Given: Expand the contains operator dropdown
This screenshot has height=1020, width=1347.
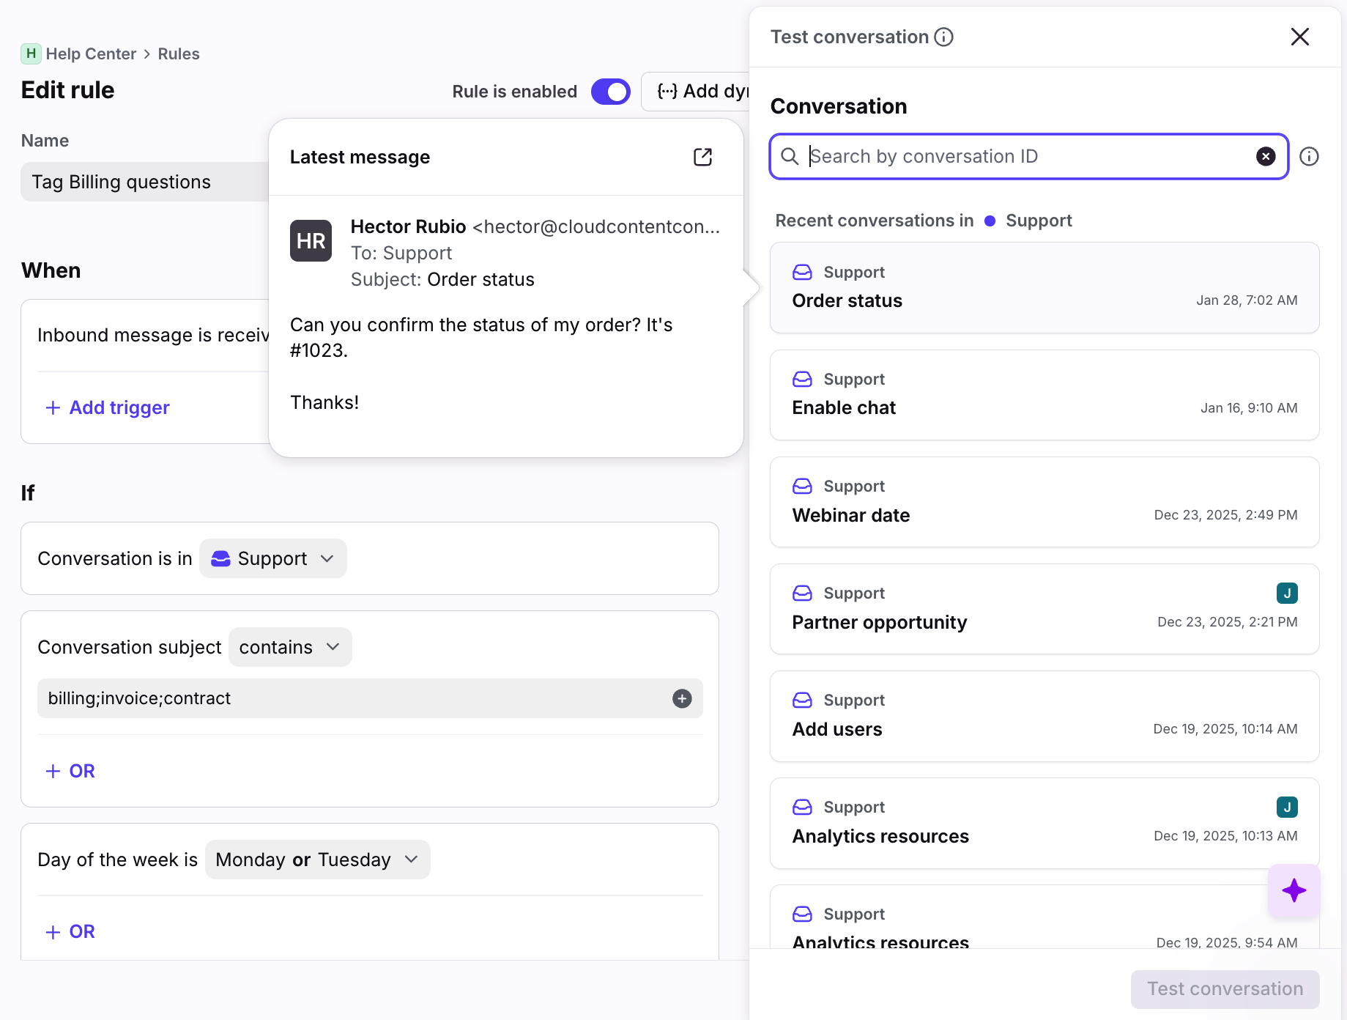Looking at the screenshot, I should tap(290, 647).
